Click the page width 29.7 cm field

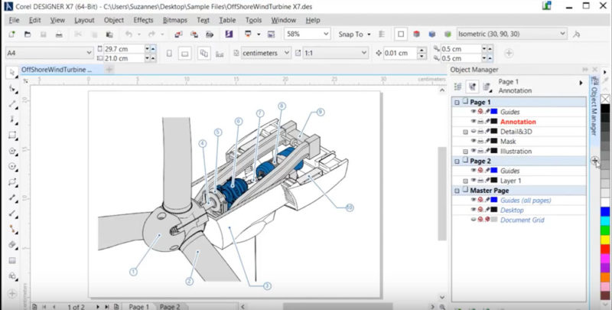124,49
